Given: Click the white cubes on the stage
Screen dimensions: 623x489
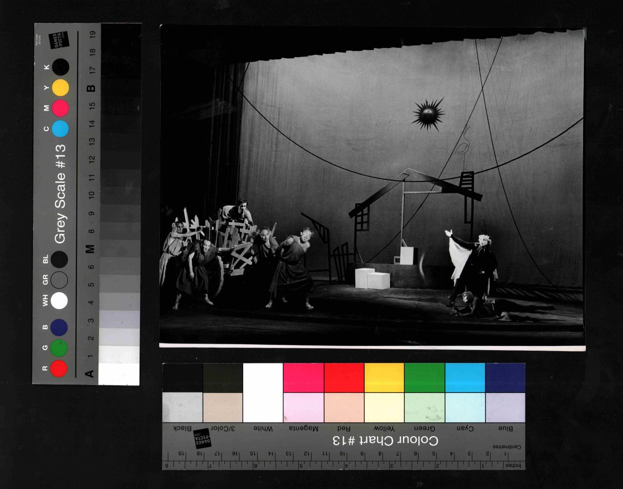Looking at the screenshot, I should point(372,278).
